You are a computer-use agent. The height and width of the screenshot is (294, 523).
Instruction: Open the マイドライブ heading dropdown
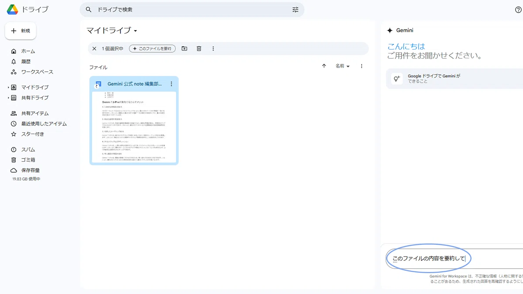[x=112, y=30]
